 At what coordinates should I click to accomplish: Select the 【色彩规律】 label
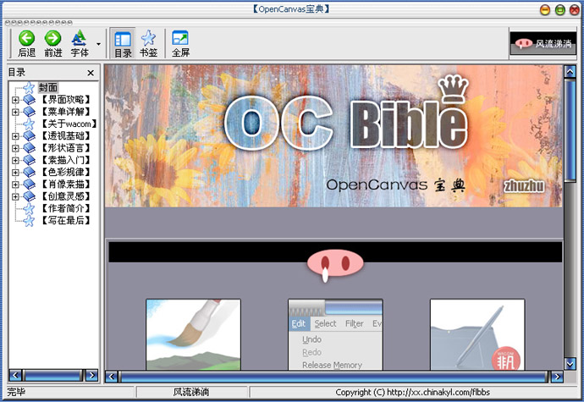[65, 172]
